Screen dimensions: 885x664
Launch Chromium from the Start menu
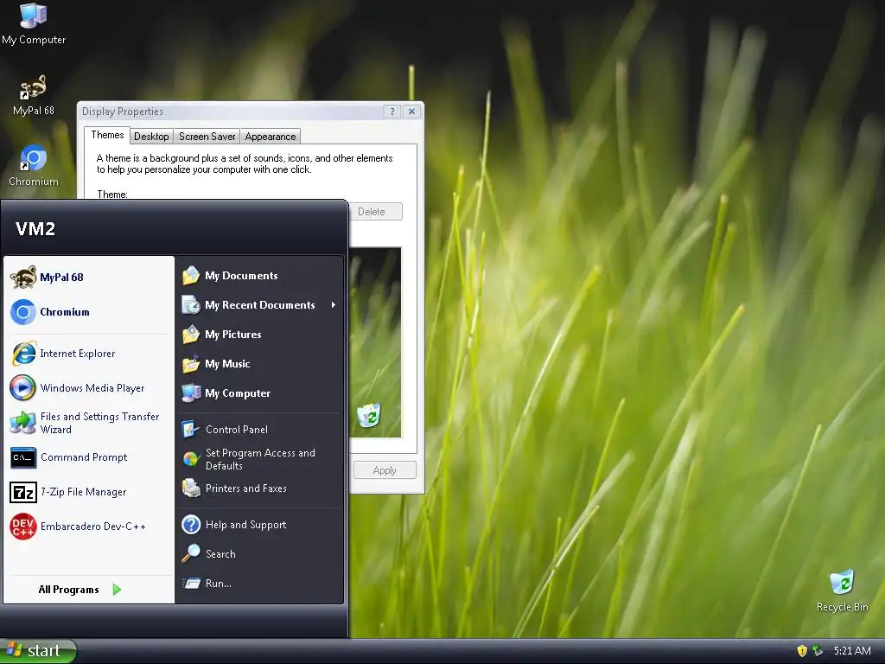[89, 311]
